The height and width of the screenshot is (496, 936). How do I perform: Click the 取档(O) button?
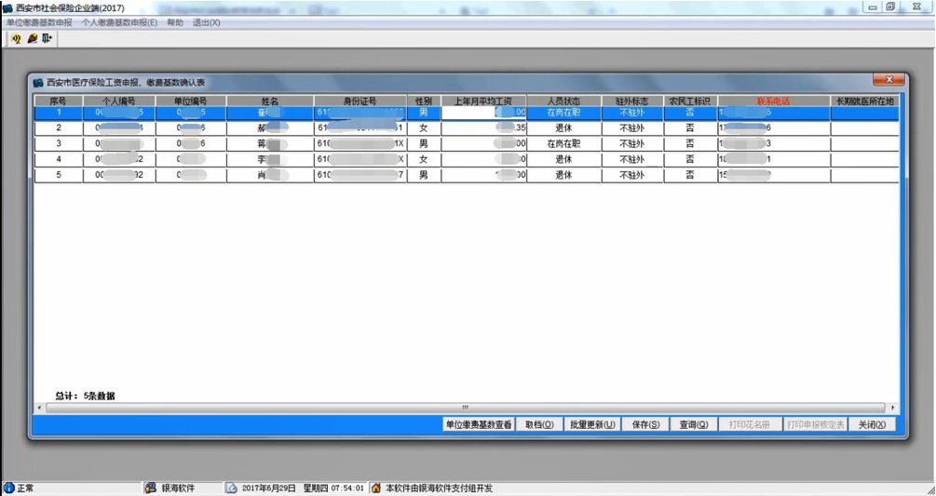pos(539,424)
